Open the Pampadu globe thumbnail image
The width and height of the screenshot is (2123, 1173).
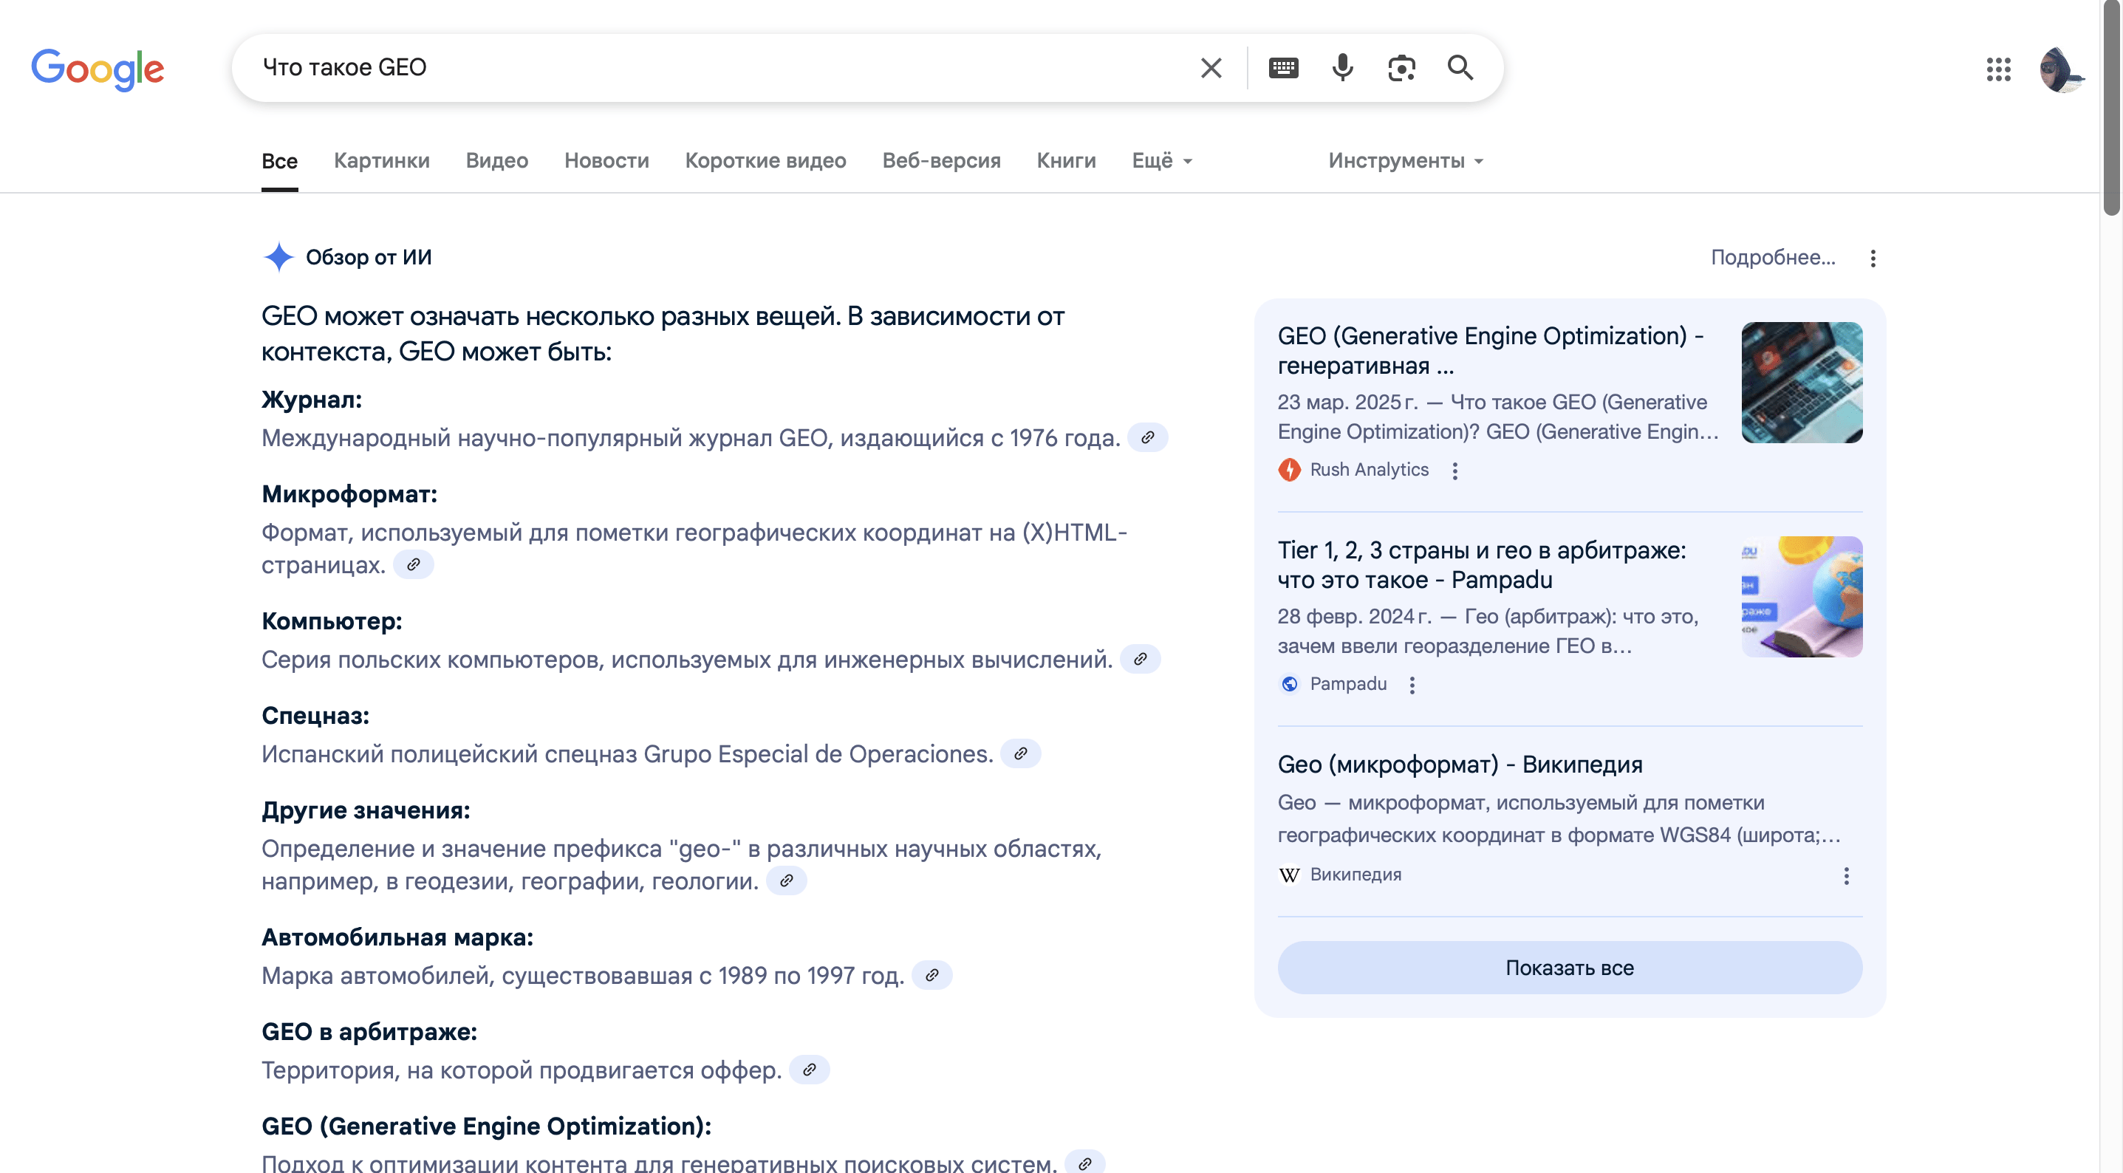pos(1802,597)
